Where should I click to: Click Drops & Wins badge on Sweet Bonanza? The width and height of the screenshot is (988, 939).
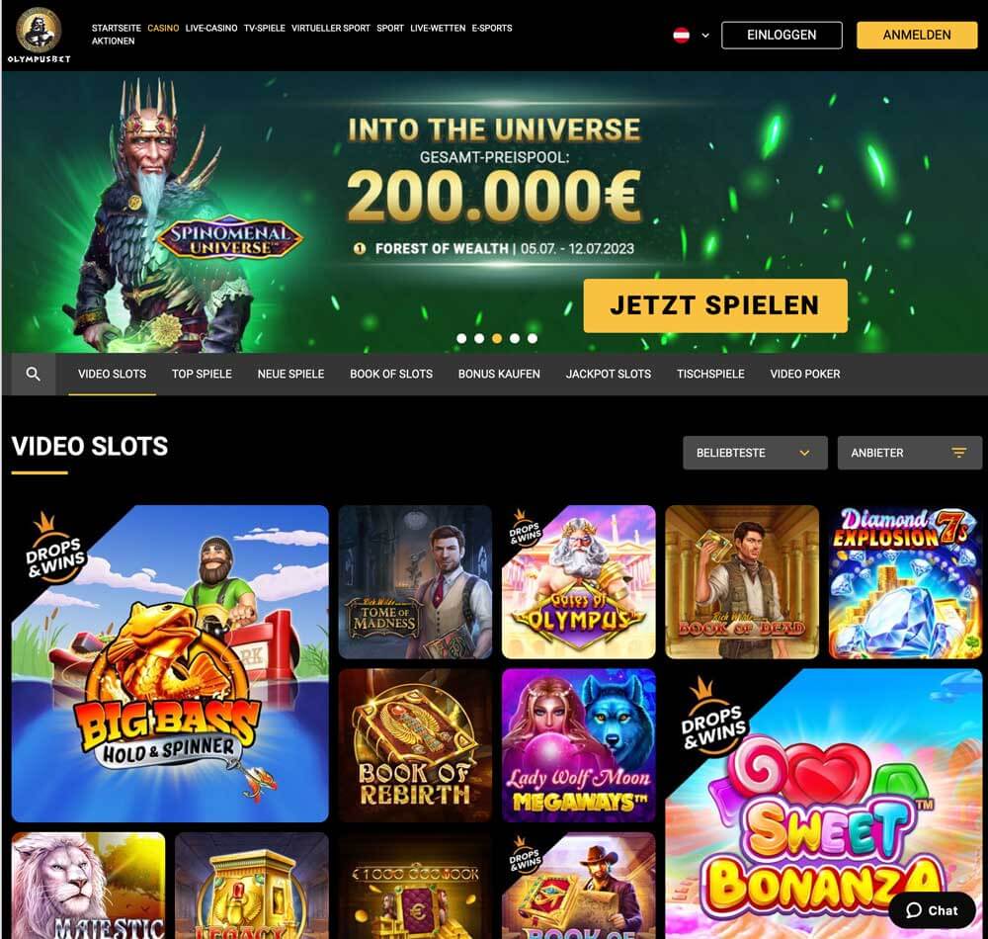coord(712,717)
